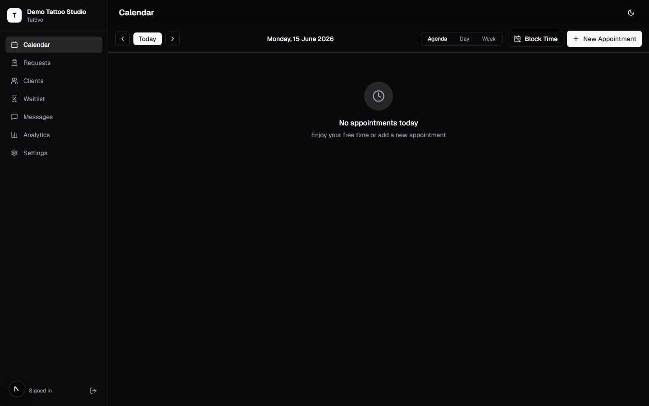Open Settings page

click(x=54, y=153)
